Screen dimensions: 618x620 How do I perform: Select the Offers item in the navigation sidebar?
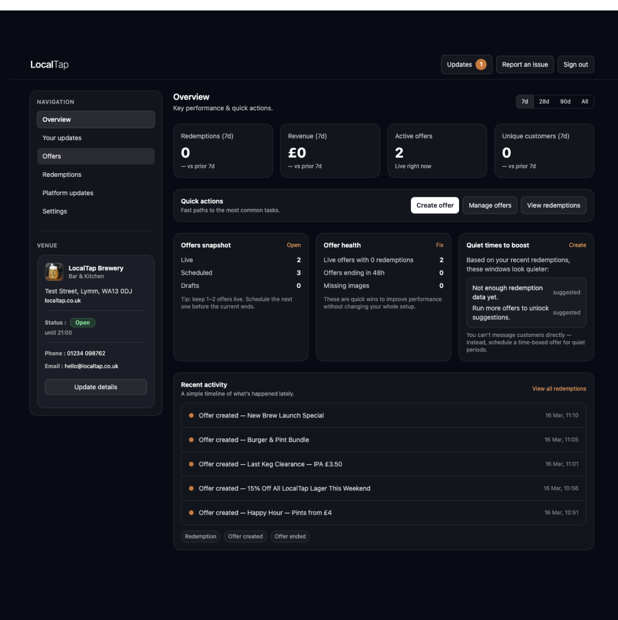pyautogui.click(x=96, y=156)
